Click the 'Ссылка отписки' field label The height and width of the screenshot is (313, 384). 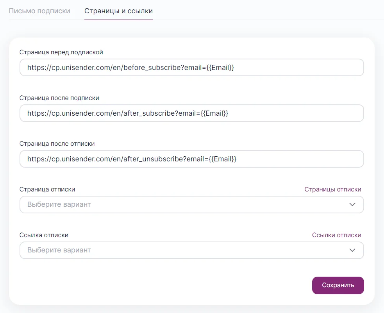point(44,235)
